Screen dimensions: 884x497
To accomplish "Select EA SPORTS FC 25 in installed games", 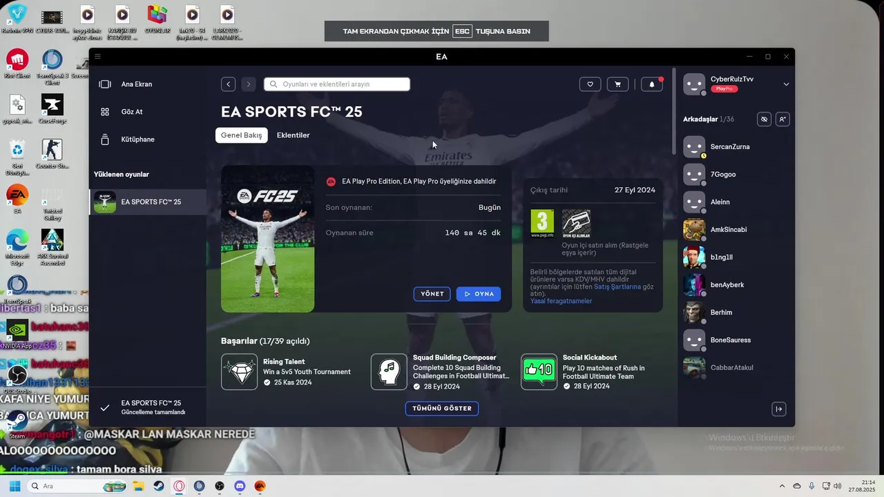I will (148, 202).
